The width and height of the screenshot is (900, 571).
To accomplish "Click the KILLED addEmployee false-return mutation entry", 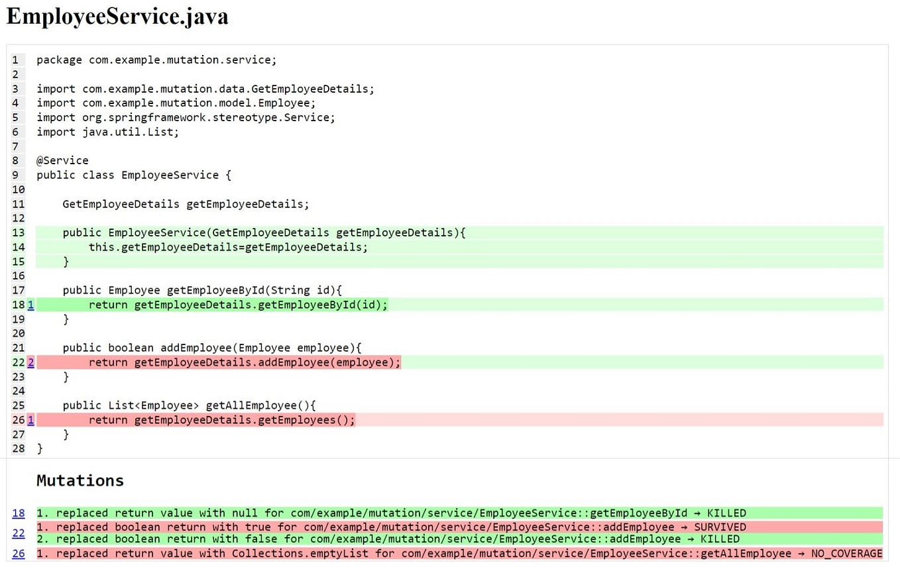I will 391,539.
